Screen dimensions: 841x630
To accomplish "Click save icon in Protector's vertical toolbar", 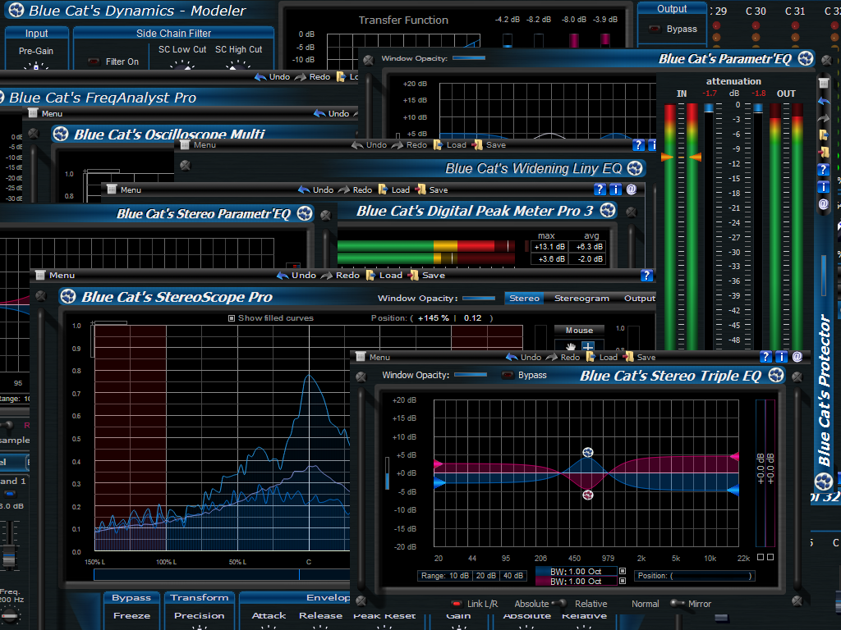I will coord(824,153).
